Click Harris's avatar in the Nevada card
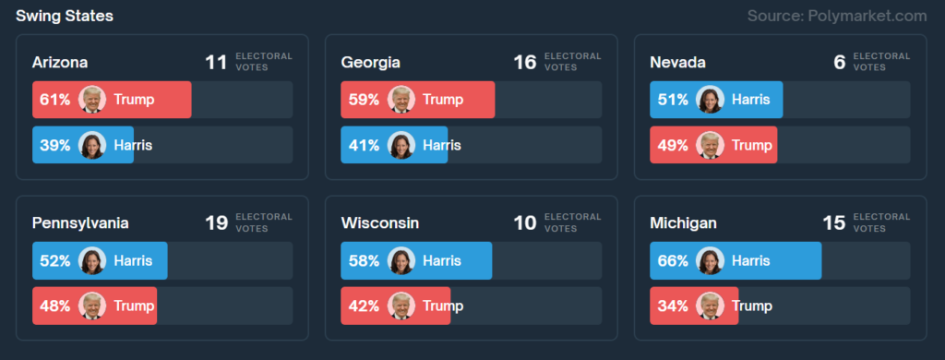Viewport: 945px width, 360px height. tap(710, 100)
